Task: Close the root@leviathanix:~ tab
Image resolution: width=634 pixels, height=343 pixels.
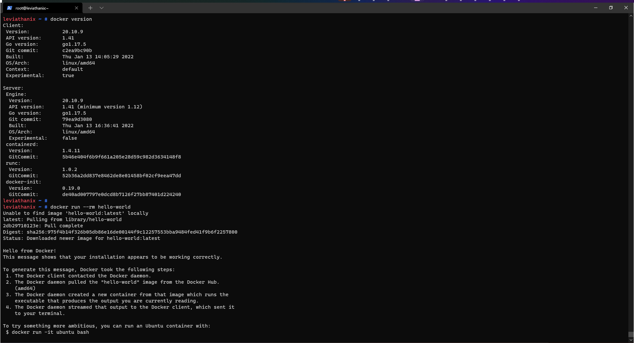Action: (77, 8)
